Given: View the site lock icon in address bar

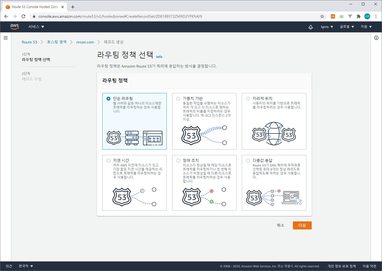Looking at the screenshot, I should (34, 16).
